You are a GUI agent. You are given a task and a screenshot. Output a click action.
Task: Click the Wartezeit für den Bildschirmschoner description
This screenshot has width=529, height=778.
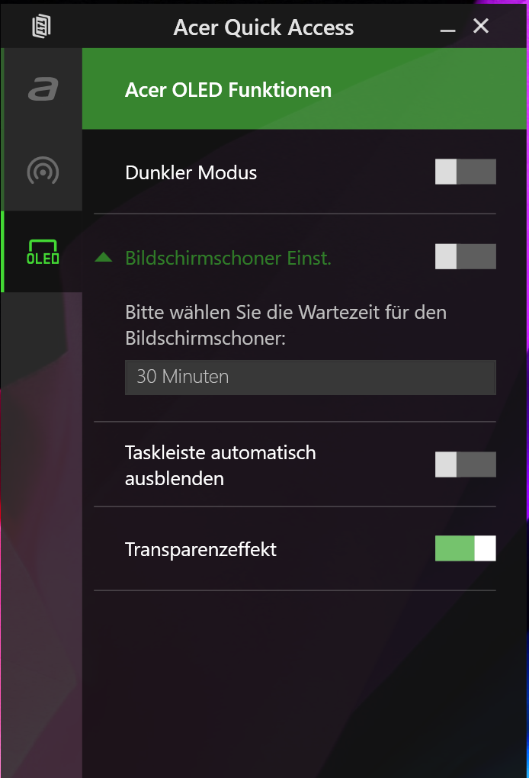coord(286,325)
